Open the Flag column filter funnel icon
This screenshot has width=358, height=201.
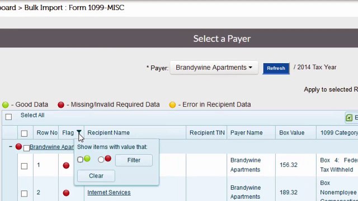[x=79, y=132]
